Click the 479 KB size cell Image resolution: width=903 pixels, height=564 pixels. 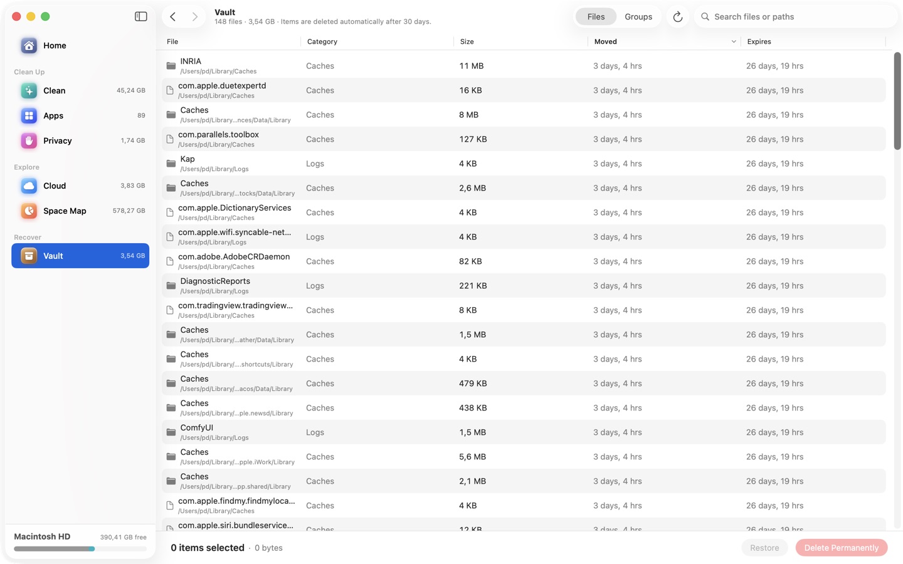pyautogui.click(x=473, y=384)
